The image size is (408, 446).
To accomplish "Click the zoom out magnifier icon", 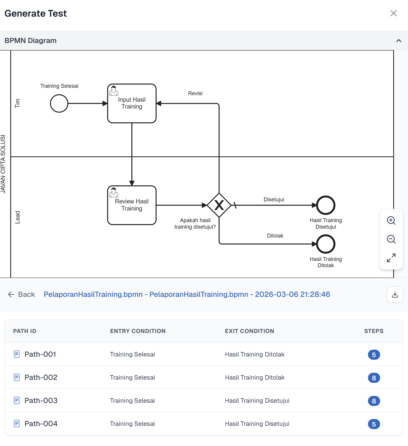I will 391,239.
